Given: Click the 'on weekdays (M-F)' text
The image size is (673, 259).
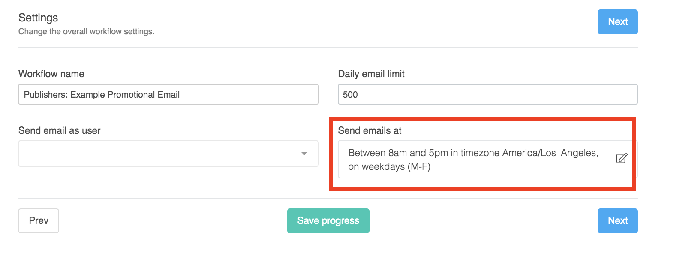Looking at the screenshot, I should (x=389, y=167).
